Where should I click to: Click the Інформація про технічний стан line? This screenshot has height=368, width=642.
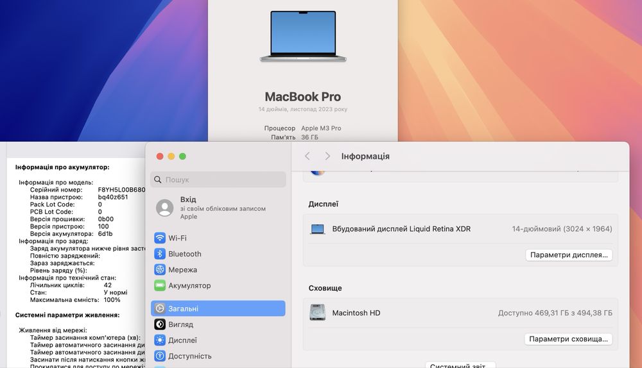pyautogui.click(x=67, y=278)
